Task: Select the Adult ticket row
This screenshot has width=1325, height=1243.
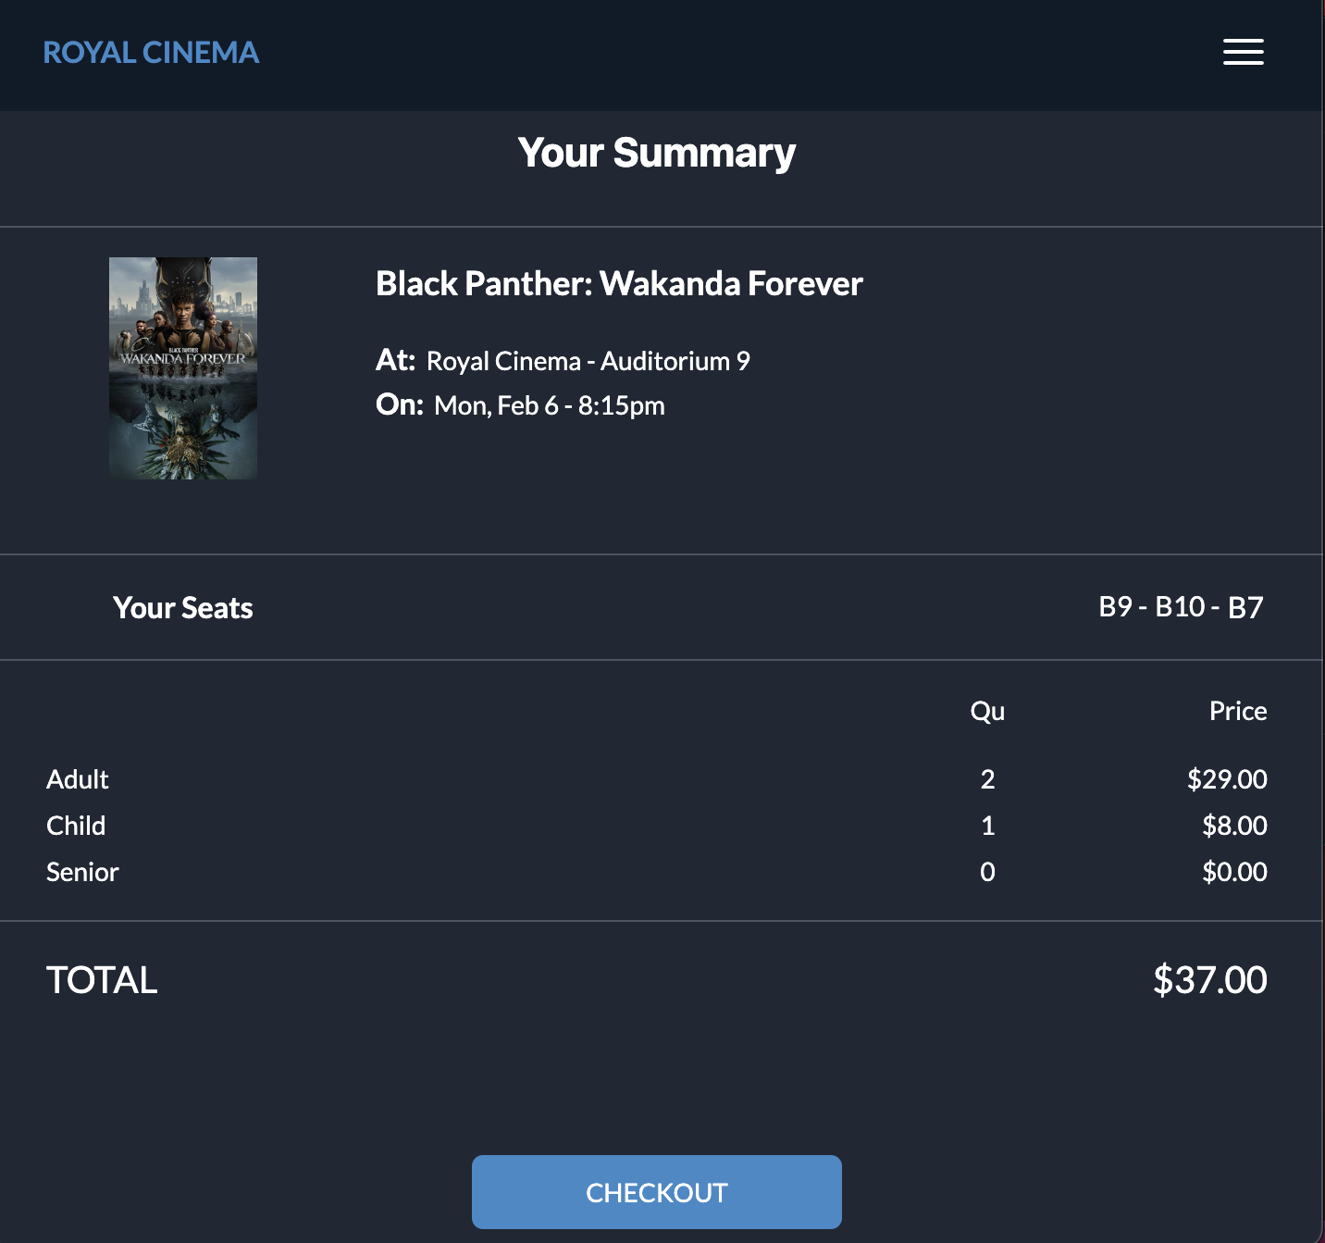Action: point(78,779)
